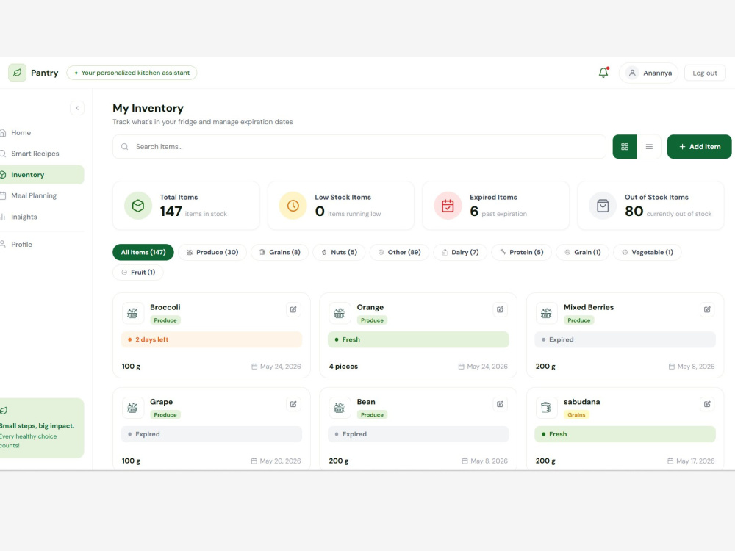Filter by Produce (30)
Image resolution: width=735 pixels, height=551 pixels.
click(x=212, y=252)
